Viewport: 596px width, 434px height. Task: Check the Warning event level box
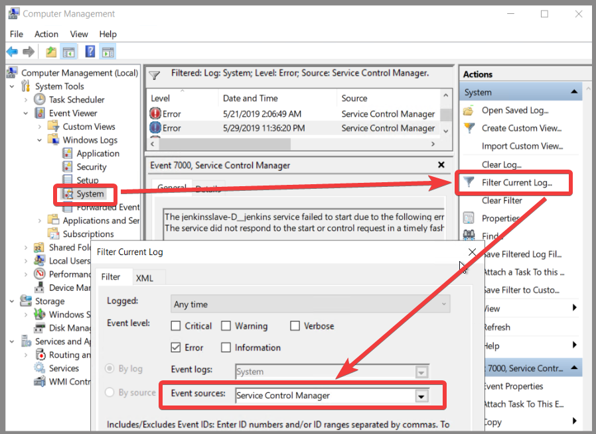(x=226, y=326)
